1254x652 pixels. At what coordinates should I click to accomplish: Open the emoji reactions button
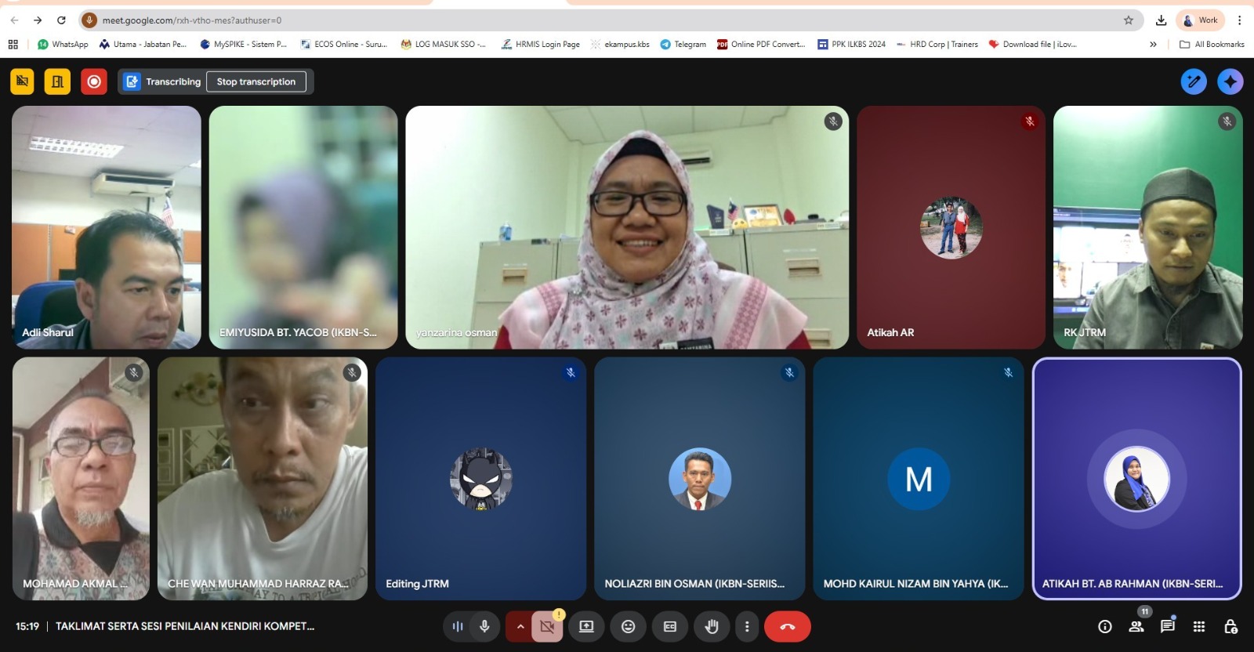628,626
